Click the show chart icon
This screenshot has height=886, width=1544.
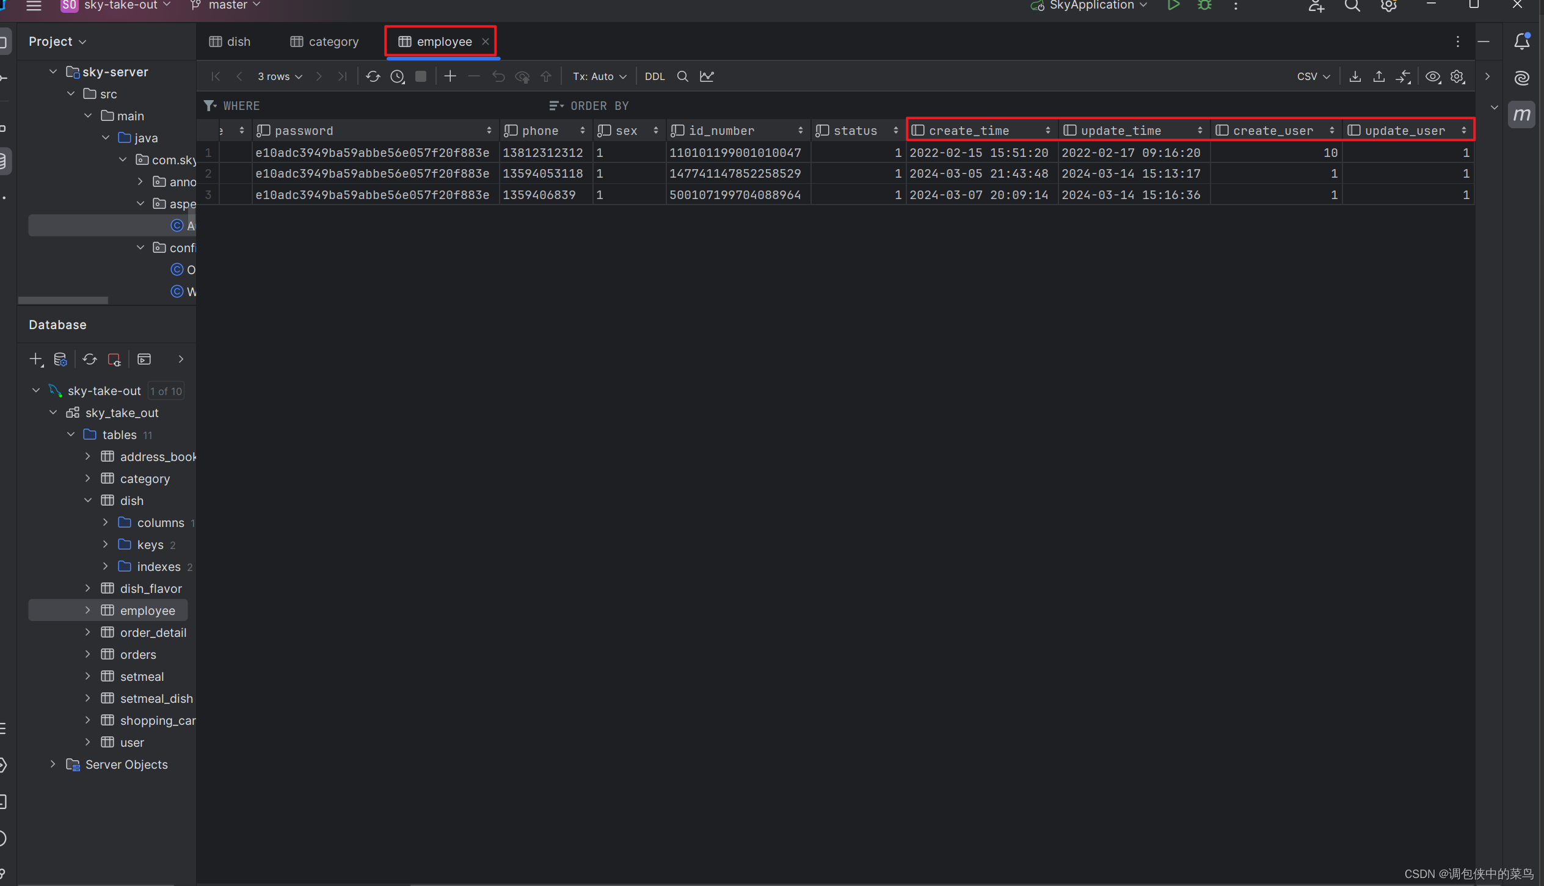[707, 76]
